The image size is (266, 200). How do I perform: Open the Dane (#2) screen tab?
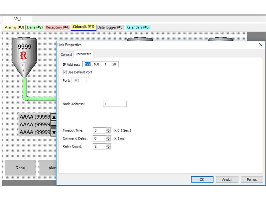point(35,27)
